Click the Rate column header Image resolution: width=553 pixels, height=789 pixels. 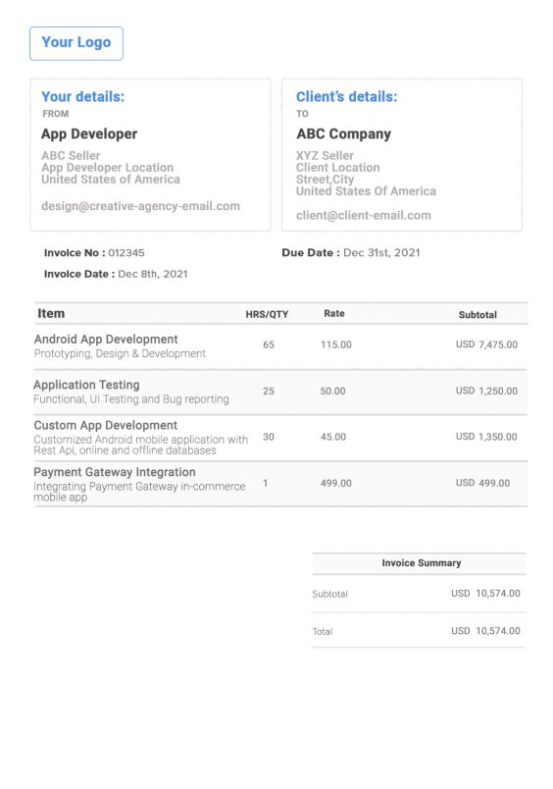coord(334,313)
